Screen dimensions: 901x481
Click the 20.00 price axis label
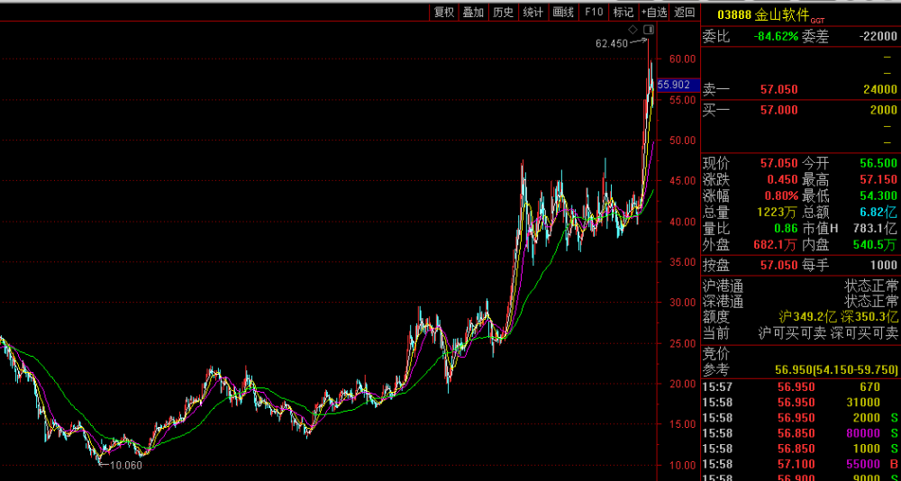[681, 384]
